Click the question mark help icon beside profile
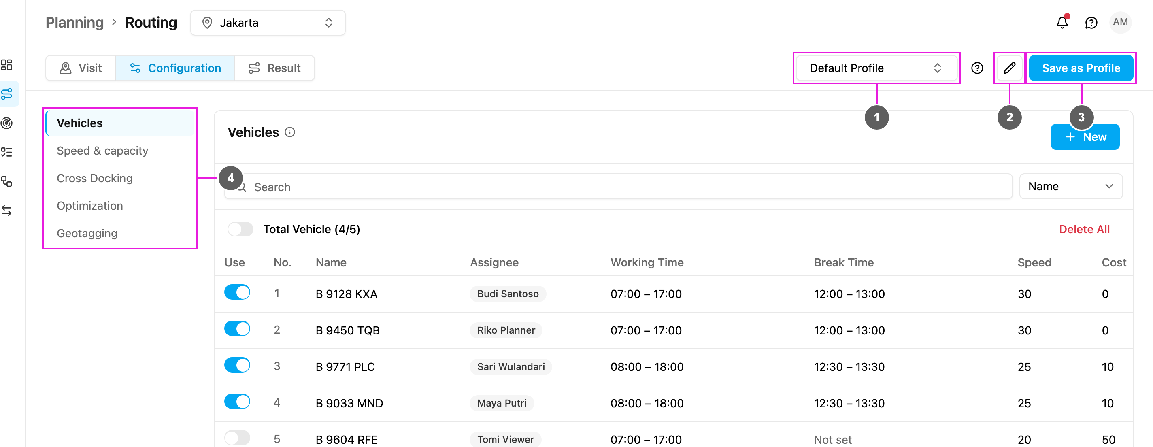 coord(977,68)
